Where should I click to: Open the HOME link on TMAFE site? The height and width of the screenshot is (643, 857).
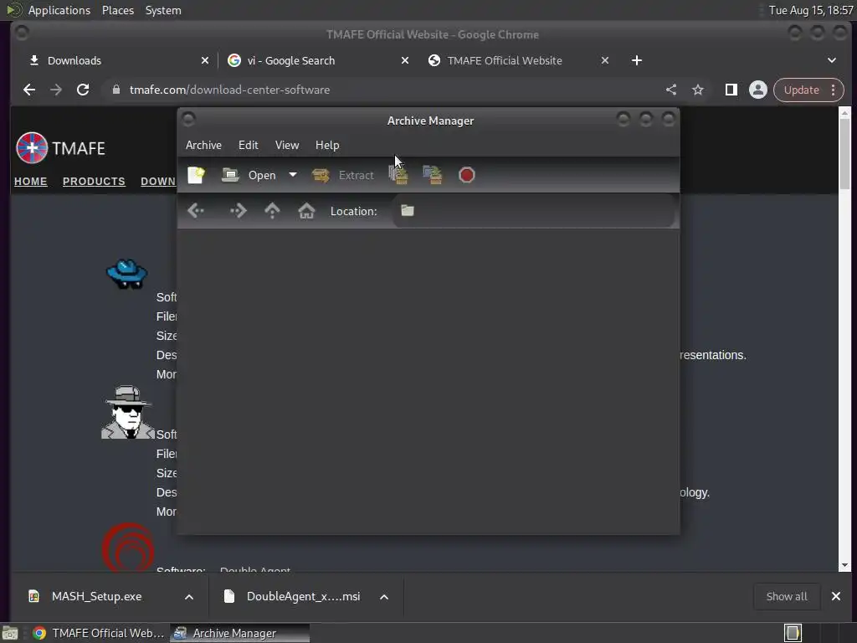(x=31, y=181)
